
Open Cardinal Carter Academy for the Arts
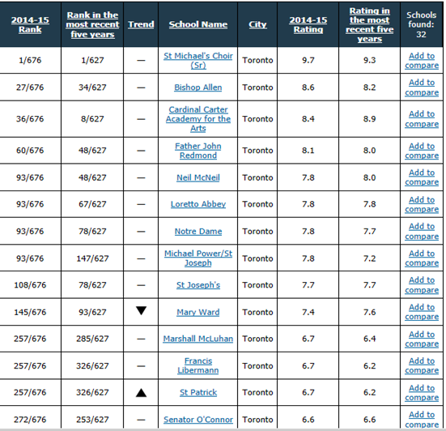click(x=198, y=119)
